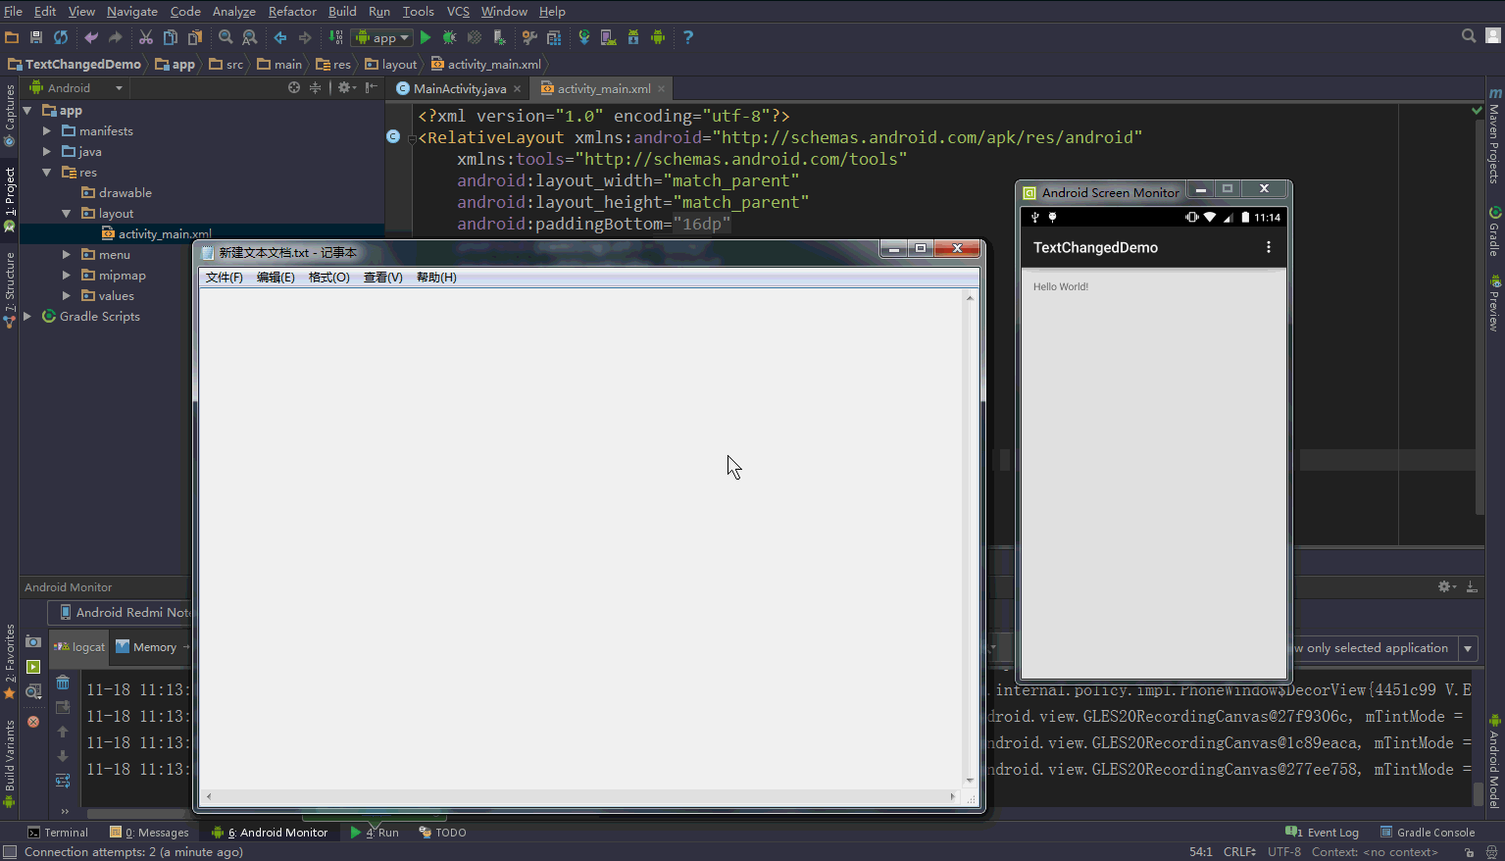The image size is (1505, 861).
Task: Open Project Structure from toolbar
Action: [x=554, y=37]
